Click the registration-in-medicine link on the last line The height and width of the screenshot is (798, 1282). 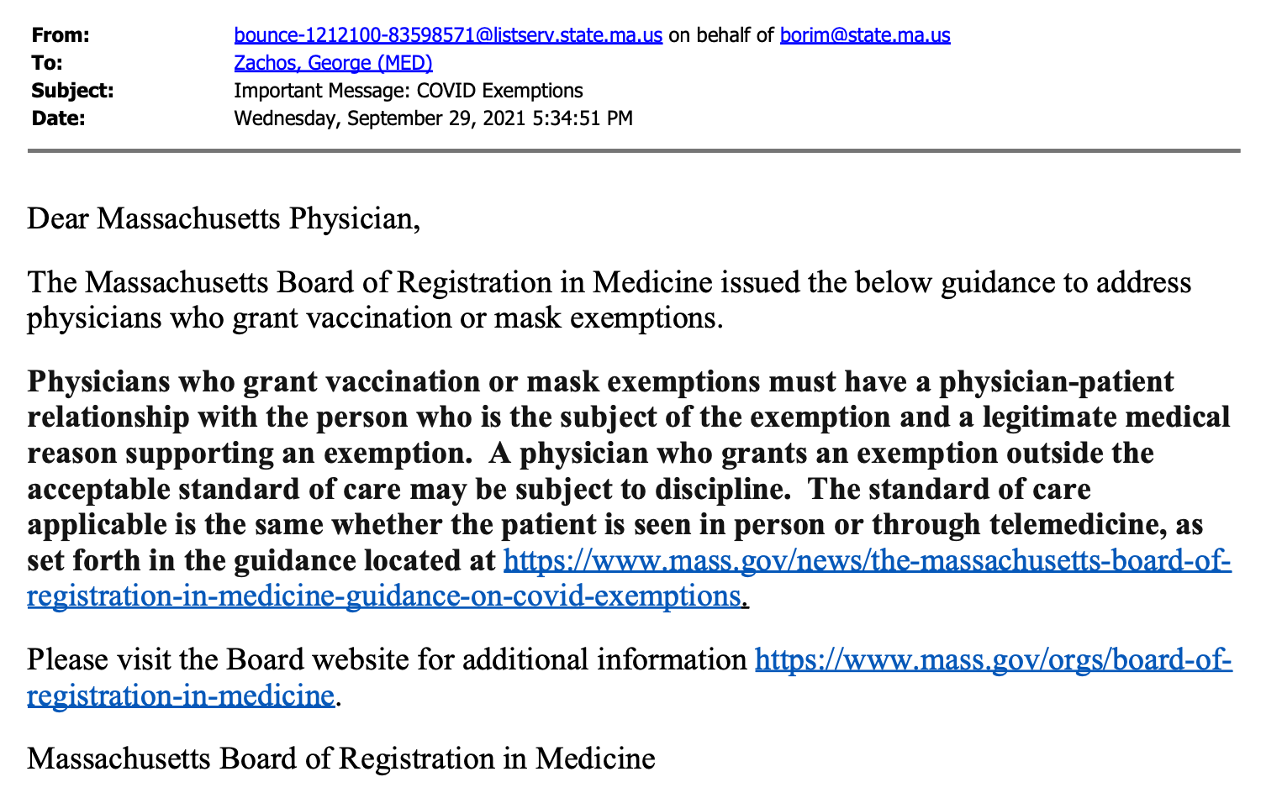pyautogui.click(x=181, y=696)
